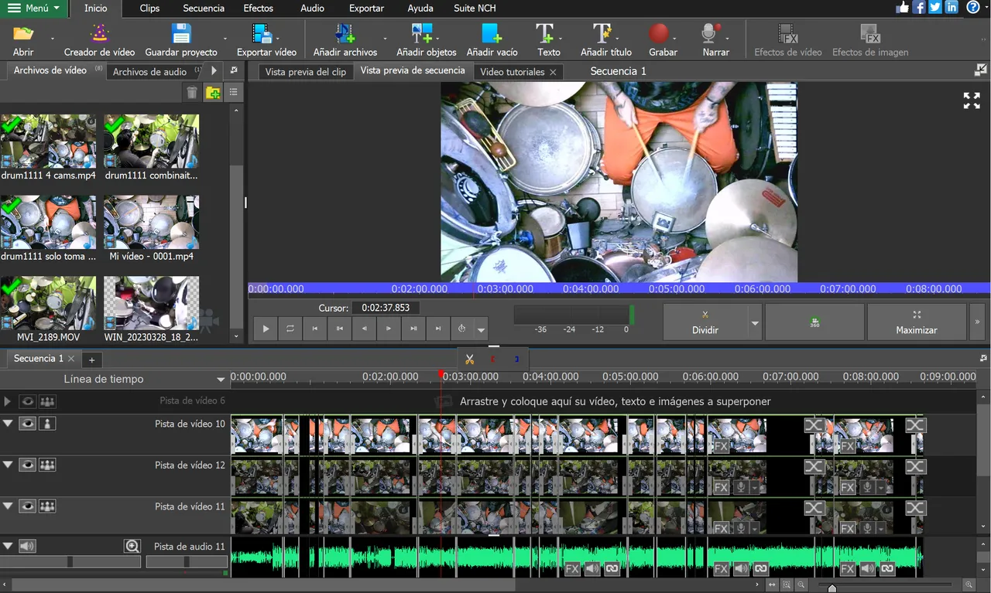Launch the Creador de vídeo wizard

coord(99,33)
